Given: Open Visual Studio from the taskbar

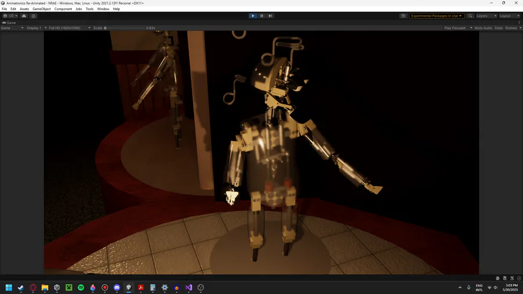Looking at the screenshot, I should pos(189,288).
